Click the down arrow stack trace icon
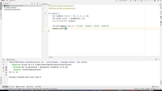This screenshot has height=91, width=162. [6, 65]
